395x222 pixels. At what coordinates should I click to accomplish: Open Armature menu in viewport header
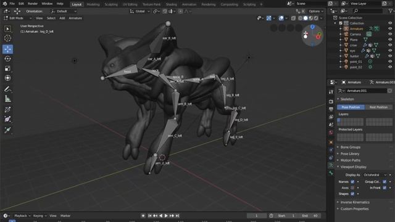(x=75, y=18)
